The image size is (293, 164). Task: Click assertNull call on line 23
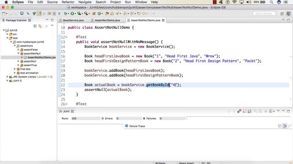pyautogui.click(x=95, y=90)
